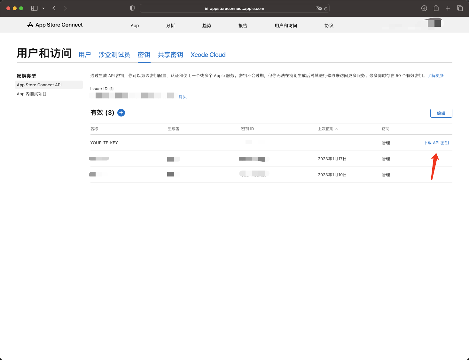
Task: Open the privacy shield report icon
Action: pos(132,8)
